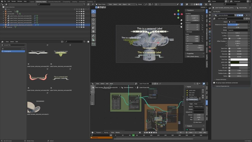Screen dimensions: 252x142
Task: Click the zoom magnifier icon in viewport
Action: pos(181,20)
